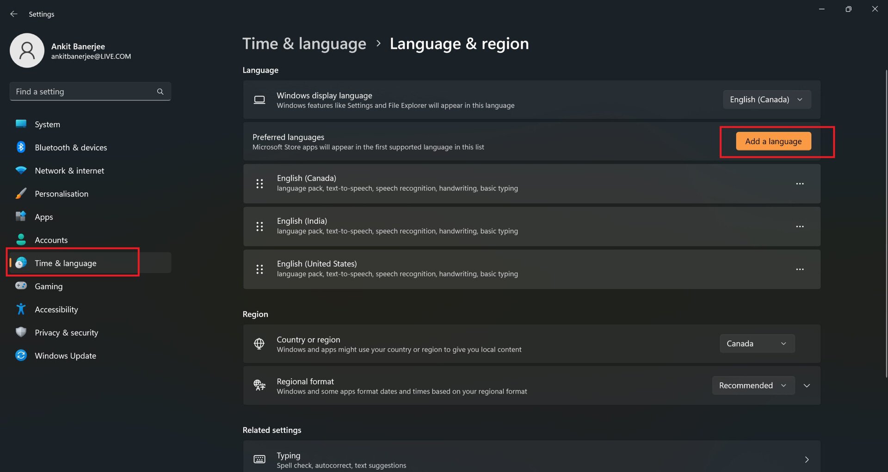Click the Apps icon in sidebar
Image resolution: width=888 pixels, height=472 pixels.
(21, 216)
